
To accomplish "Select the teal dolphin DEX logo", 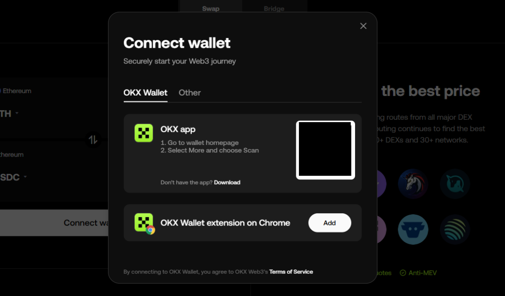I will coord(455,184).
